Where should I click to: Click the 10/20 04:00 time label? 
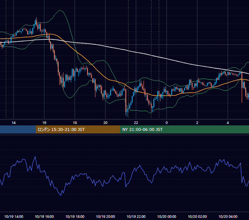[228, 216]
